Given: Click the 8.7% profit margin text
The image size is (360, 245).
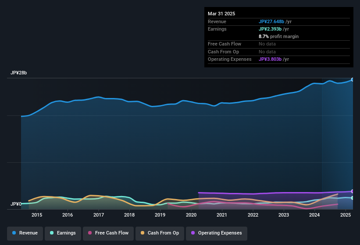Looking at the screenshot, I should (278, 36).
